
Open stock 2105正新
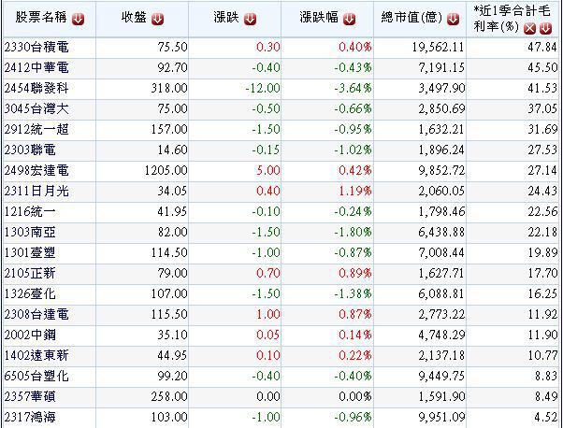tap(30, 273)
